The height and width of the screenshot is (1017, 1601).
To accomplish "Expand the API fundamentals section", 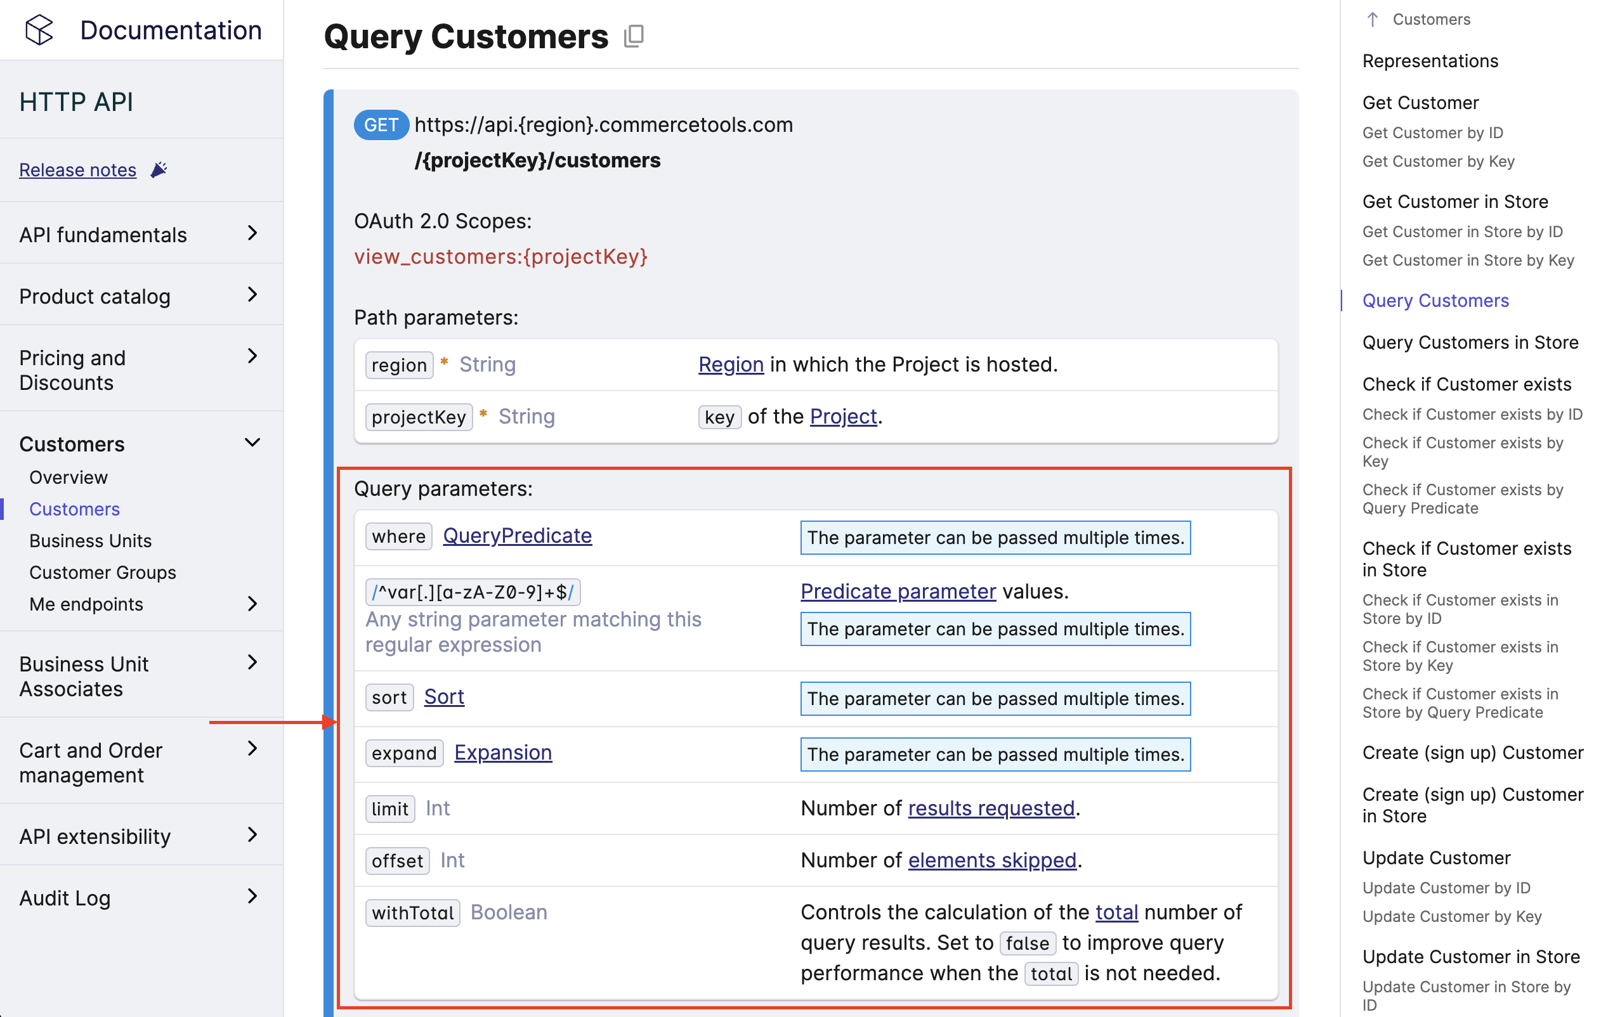I will click(252, 233).
